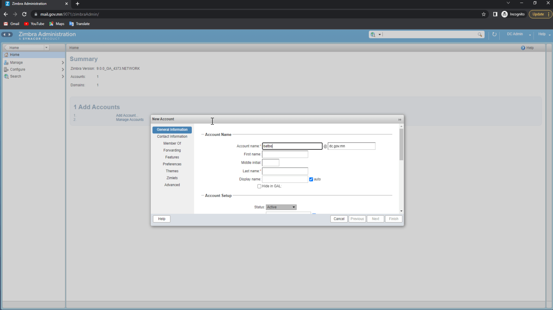Click the dialog scrollbar down arrow
The width and height of the screenshot is (553, 310).
point(401,211)
